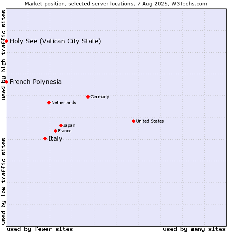The width and height of the screenshot is (232, 232).
Task: Click the 'used by fewer sites' axis label
Action: click(40, 229)
